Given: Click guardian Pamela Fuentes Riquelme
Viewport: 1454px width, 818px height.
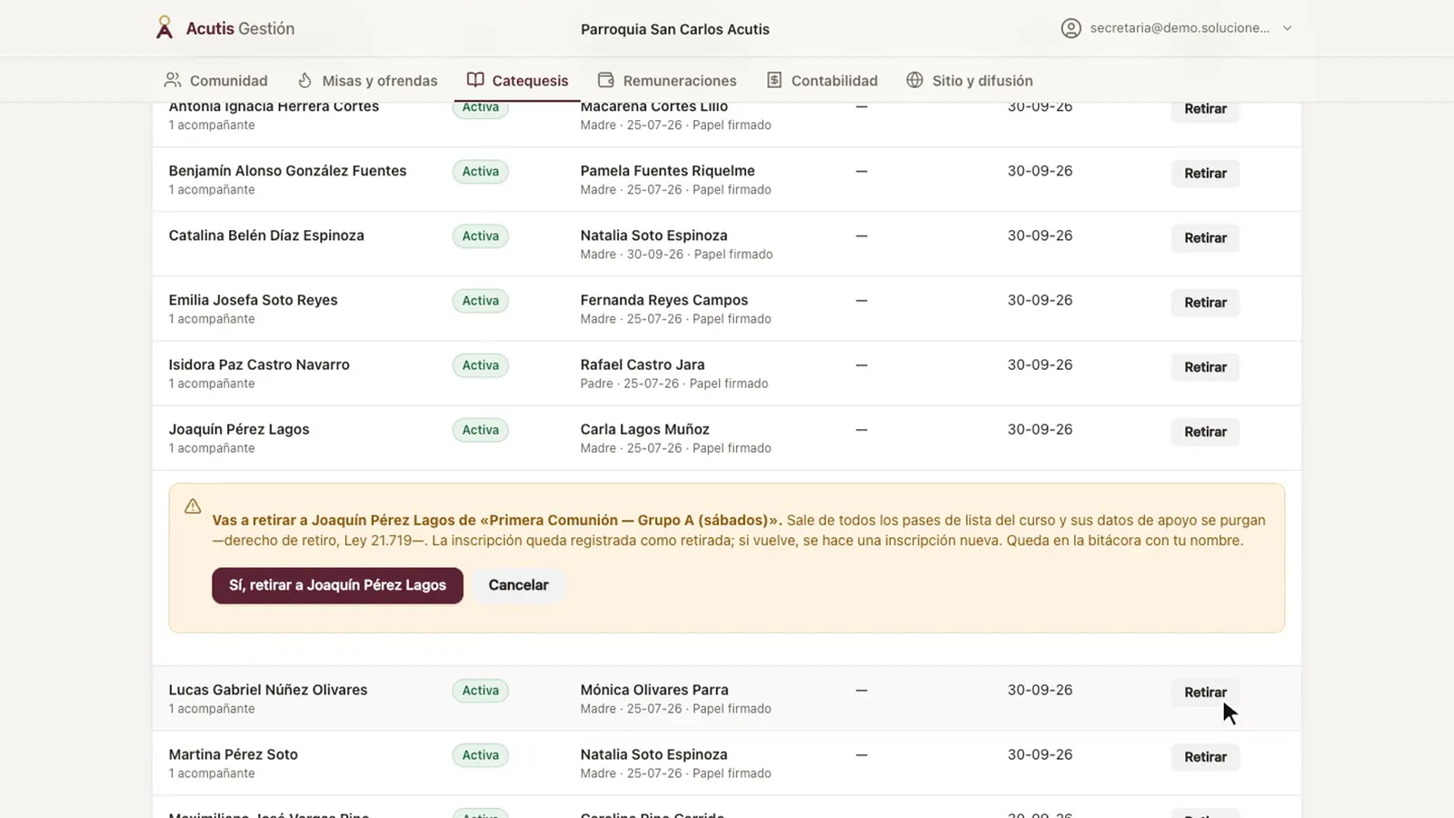Looking at the screenshot, I should [668, 171].
